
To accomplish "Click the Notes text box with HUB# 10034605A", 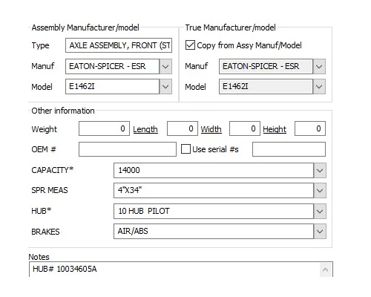I will pos(181,270).
